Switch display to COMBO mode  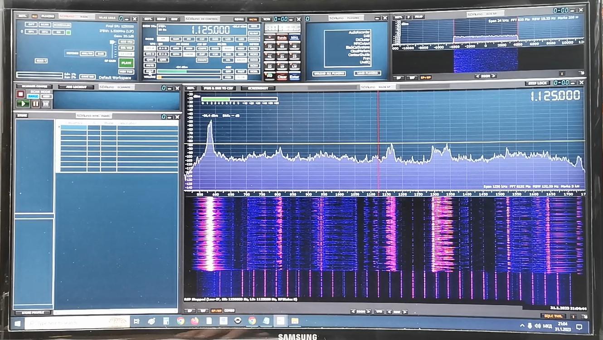[x=229, y=311]
